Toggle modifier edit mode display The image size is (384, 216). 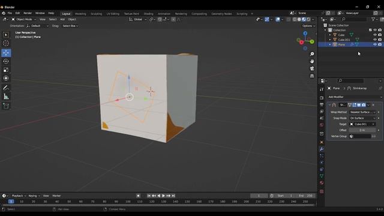pyautogui.click(x=355, y=105)
